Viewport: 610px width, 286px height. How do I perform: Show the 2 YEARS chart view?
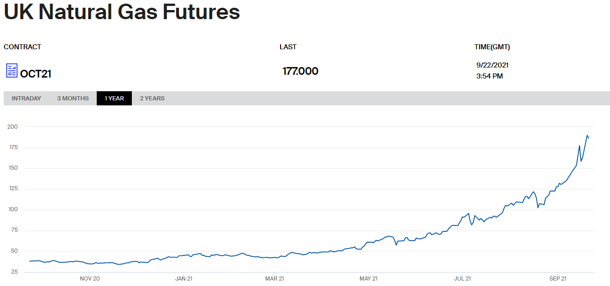click(152, 99)
